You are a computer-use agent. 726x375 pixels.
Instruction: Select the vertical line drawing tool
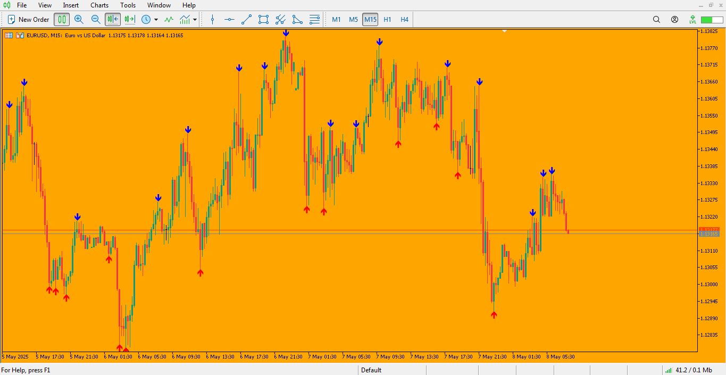[212, 20]
